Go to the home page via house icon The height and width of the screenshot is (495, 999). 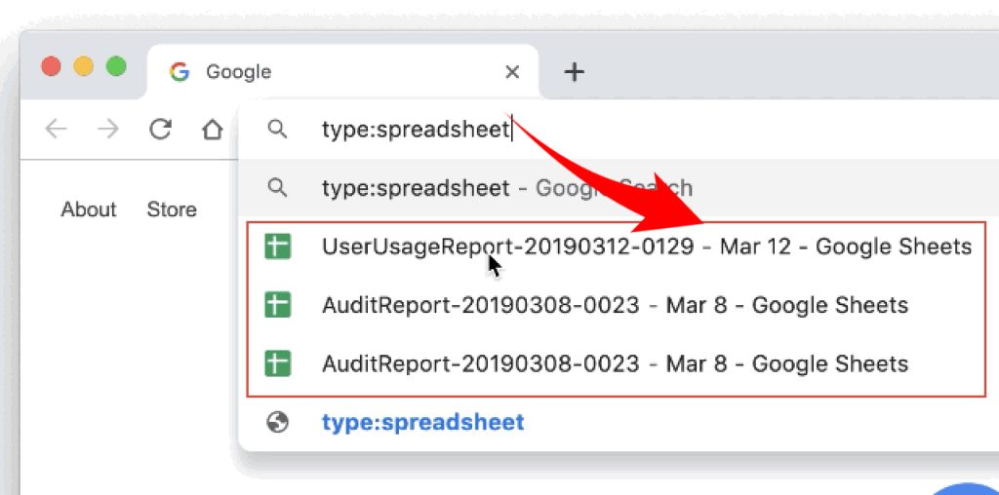pos(212,130)
